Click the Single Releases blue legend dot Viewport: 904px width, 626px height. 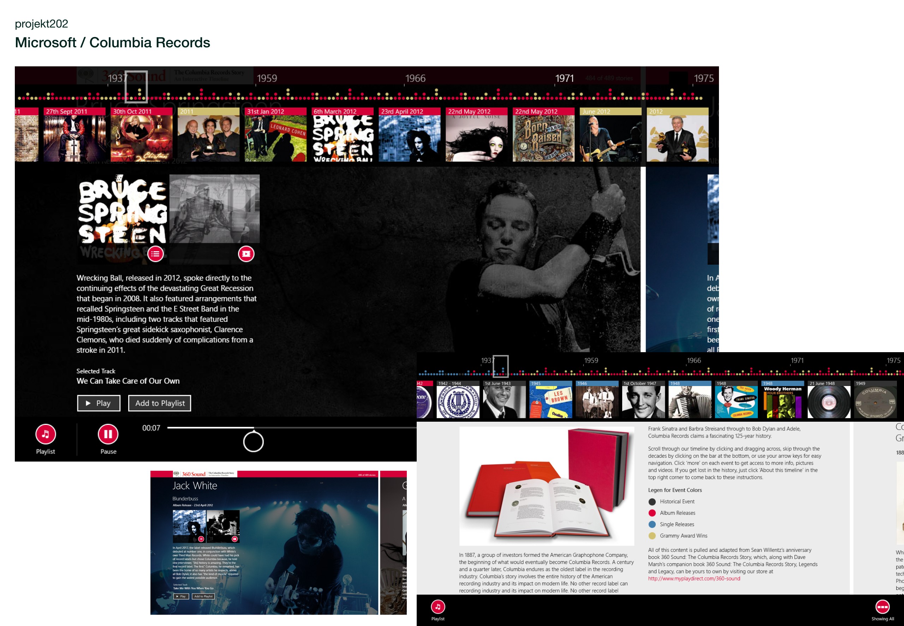652,524
